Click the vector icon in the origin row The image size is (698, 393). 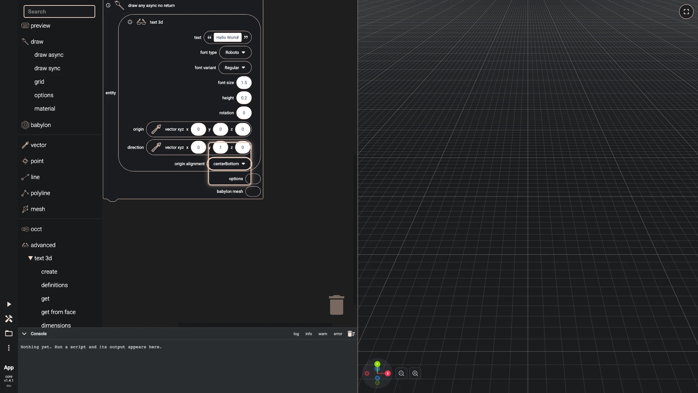tap(156, 129)
